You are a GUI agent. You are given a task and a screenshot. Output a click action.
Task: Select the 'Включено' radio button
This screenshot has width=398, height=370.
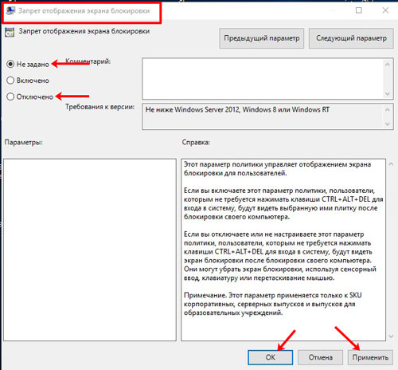pyautogui.click(x=10, y=81)
